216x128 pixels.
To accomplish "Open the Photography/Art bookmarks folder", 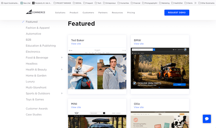I will pyautogui.click(x=150, y=3).
